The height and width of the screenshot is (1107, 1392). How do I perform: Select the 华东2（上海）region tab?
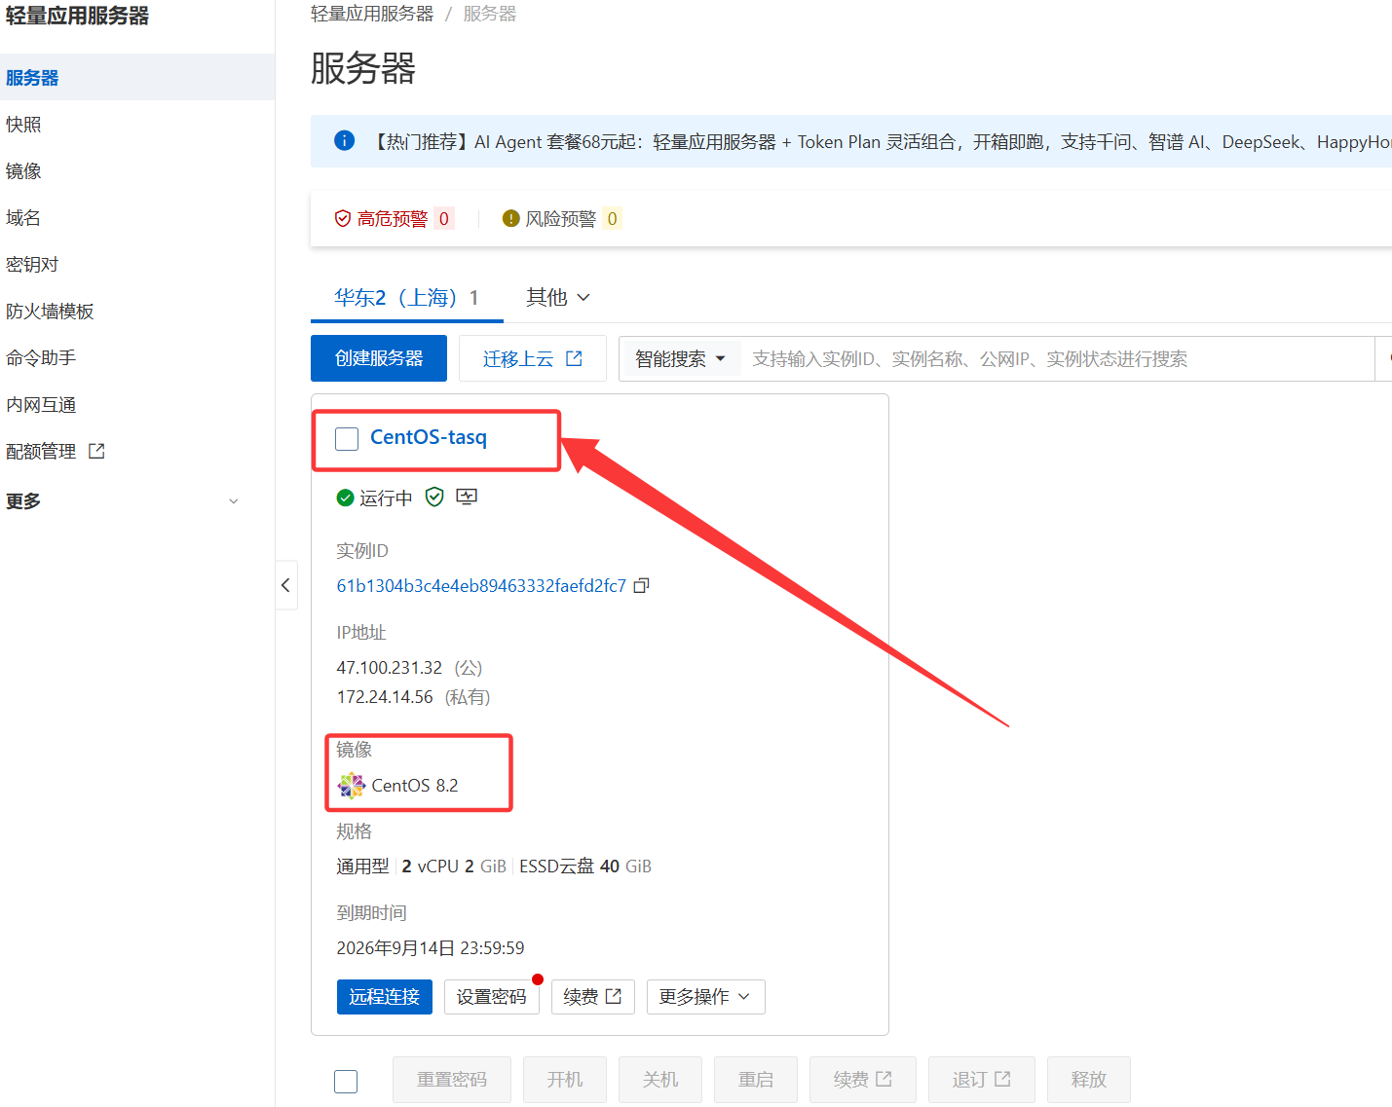click(x=406, y=297)
